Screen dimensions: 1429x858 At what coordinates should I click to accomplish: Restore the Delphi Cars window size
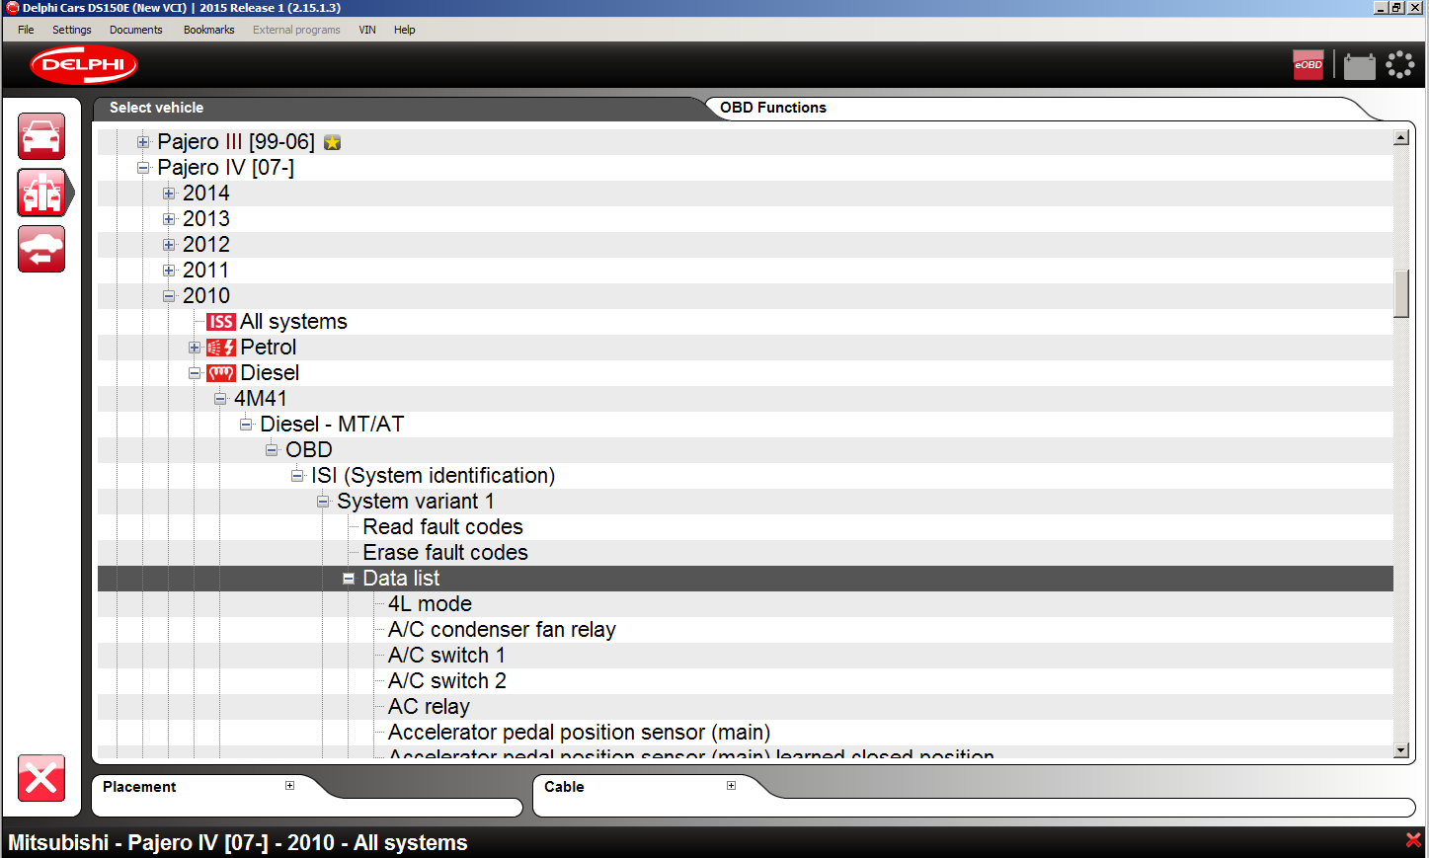[x=1396, y=8]
